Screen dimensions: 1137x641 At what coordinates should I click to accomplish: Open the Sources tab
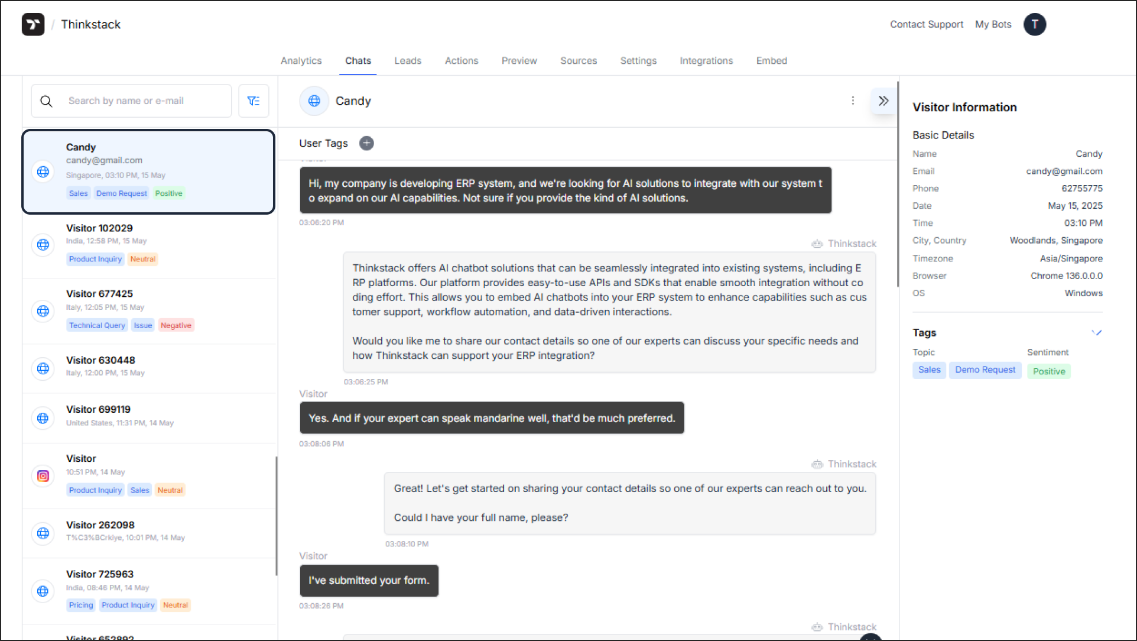pyautogui.click(x=579, y=60)
